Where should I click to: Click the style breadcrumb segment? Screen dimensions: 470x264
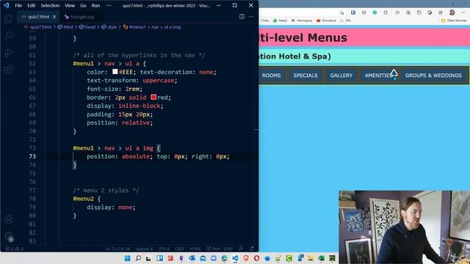point(109,27)
